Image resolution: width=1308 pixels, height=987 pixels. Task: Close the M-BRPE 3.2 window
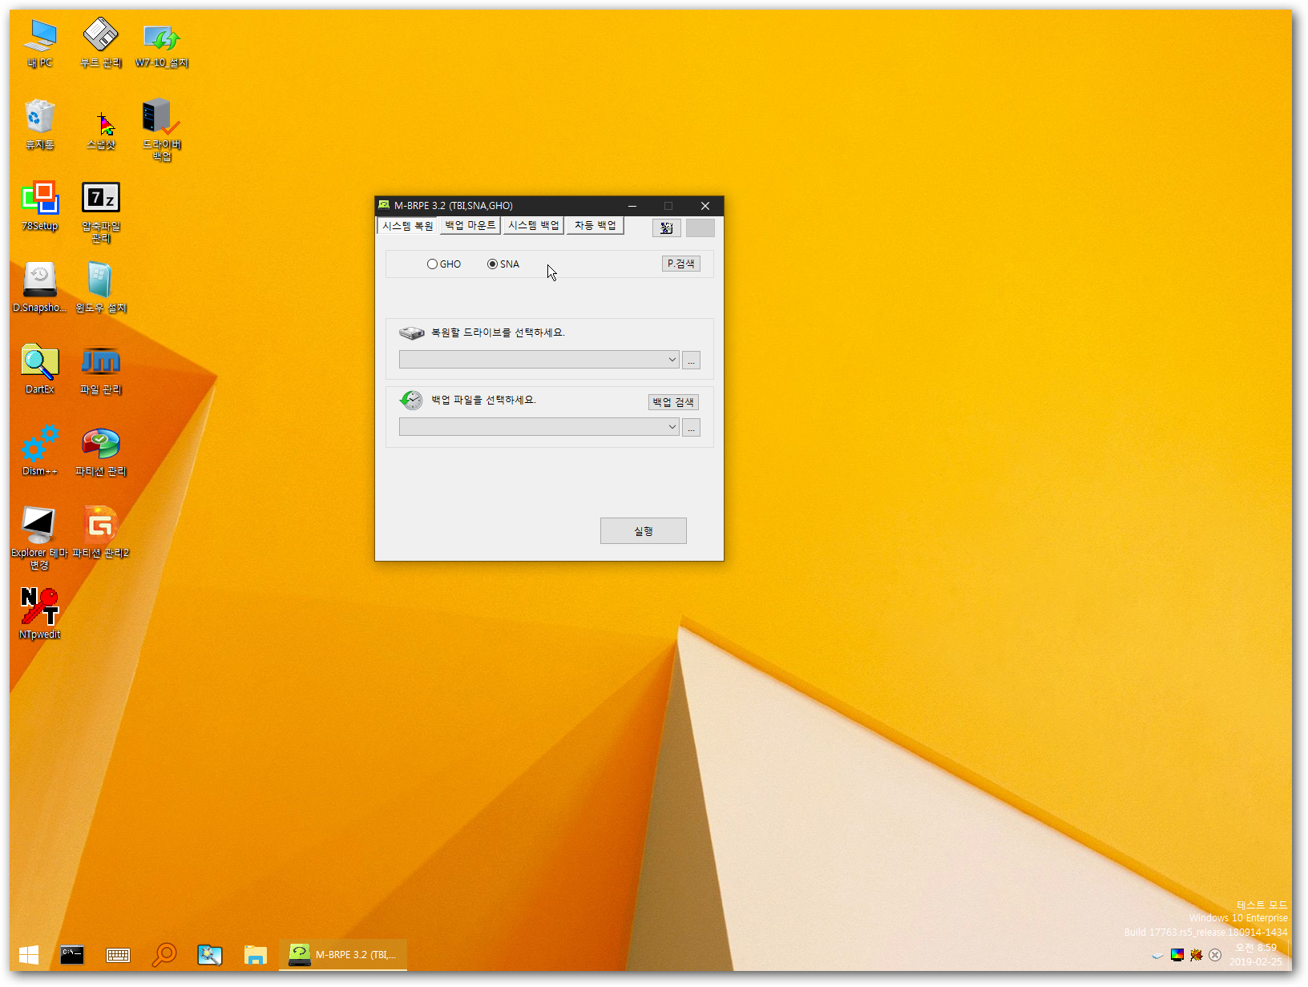[x=705, y=206]
